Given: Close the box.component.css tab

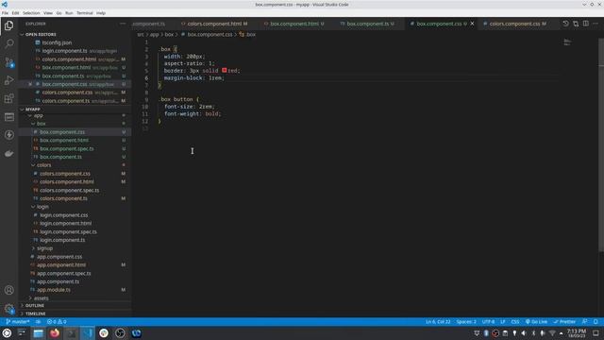Looking at the screenshot, I should (x=472, y=24).
